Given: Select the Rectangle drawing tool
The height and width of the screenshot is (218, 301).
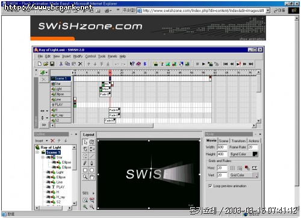Looking at the screenshot, I should point(85,170).
